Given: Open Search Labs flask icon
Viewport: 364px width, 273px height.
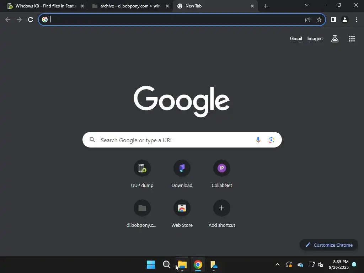Looking at the screenshot, I should tap(335, 39).
